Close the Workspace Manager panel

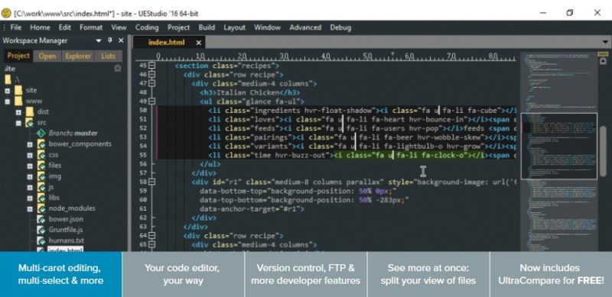(121, 40)
